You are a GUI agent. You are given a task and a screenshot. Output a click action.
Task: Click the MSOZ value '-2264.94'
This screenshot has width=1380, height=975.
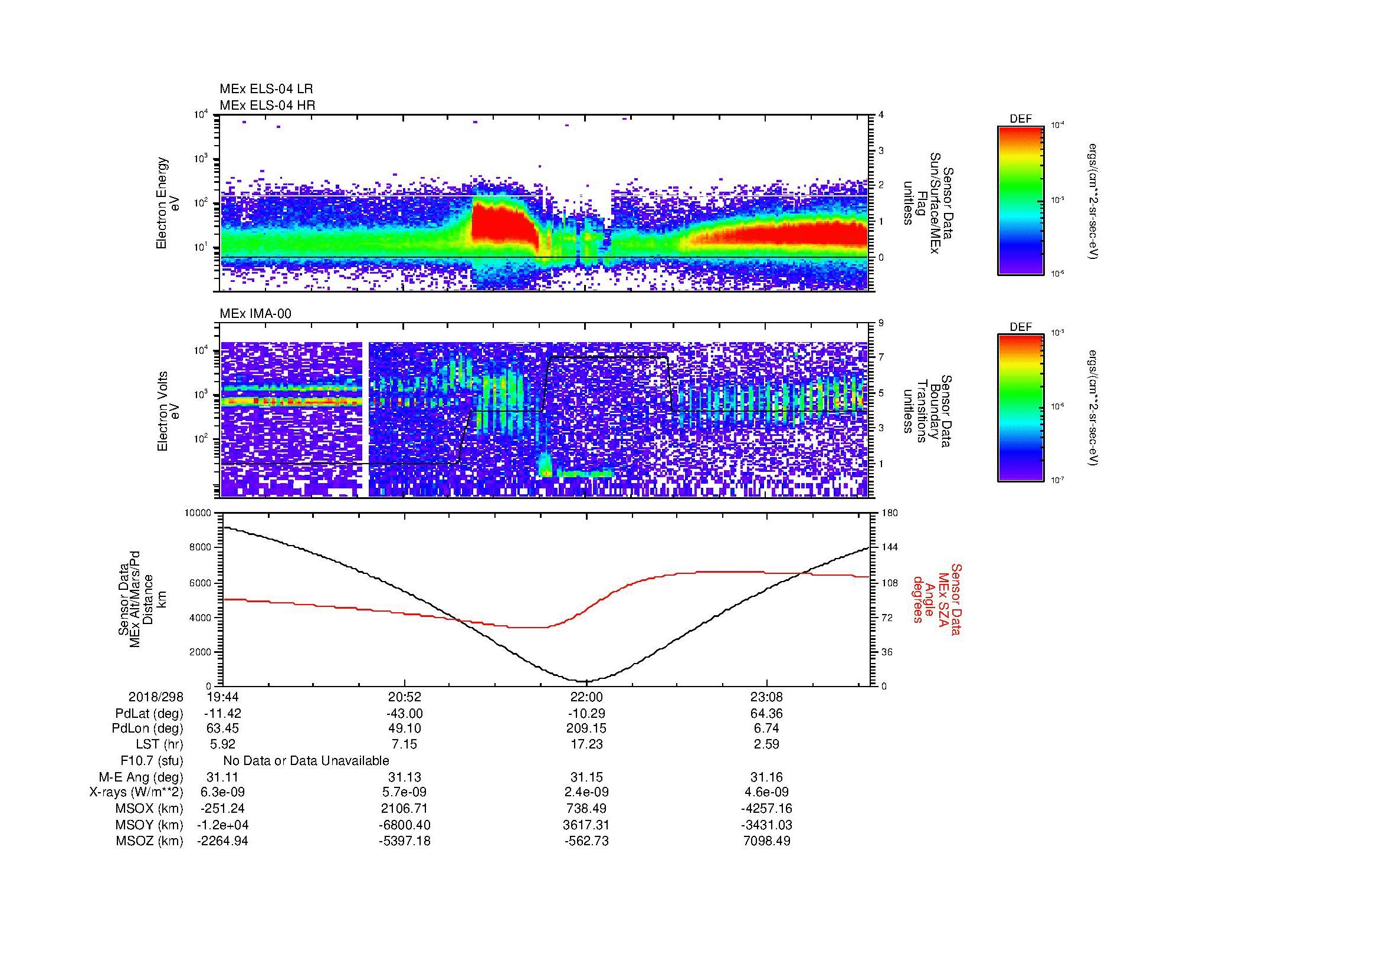222,841
